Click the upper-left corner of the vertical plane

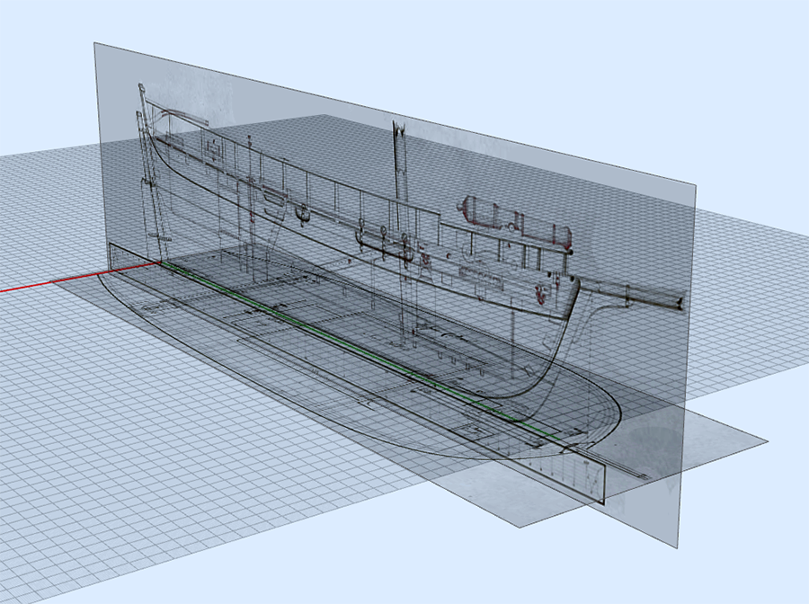(96, 44)
